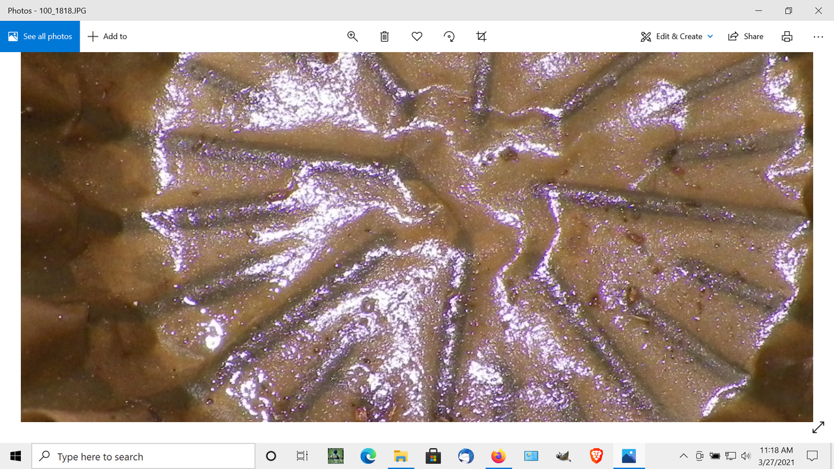Image resolution: width=834 pixels, height=469 pixels.
Task: Open the blue card app taskbar icon
Action: 531,456
